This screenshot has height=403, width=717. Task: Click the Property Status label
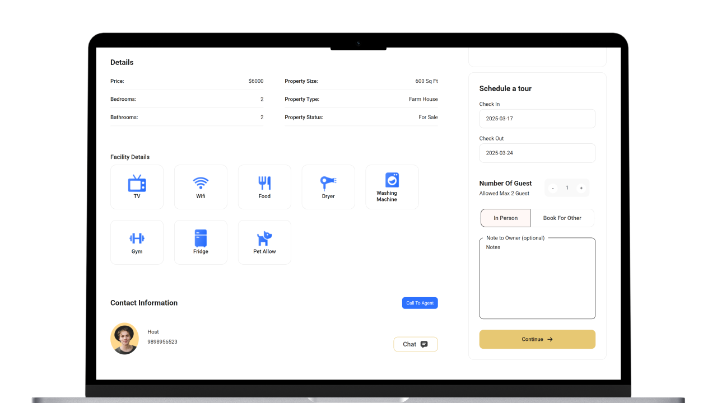point(304,117)
